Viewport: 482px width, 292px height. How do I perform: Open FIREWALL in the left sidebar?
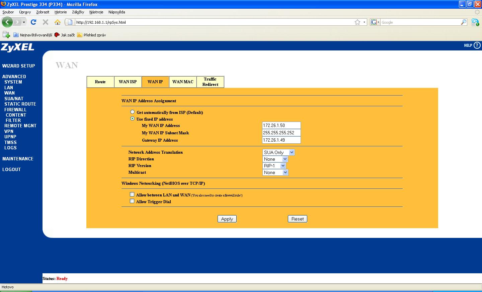[x=15, y=110]
